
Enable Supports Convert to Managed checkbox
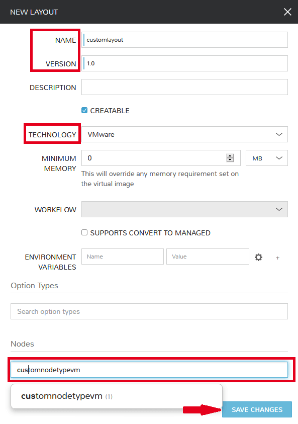84,232
